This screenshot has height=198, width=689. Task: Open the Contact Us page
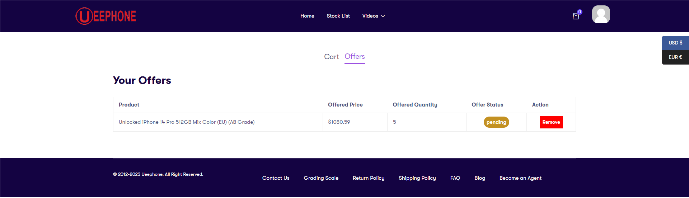click(276, 178)
